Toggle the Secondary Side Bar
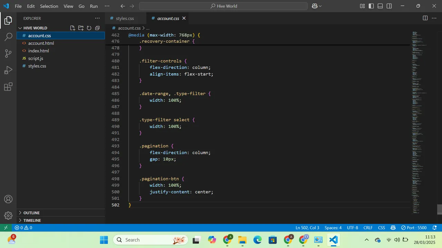The image size is (442, 248). tap(389, 6)
